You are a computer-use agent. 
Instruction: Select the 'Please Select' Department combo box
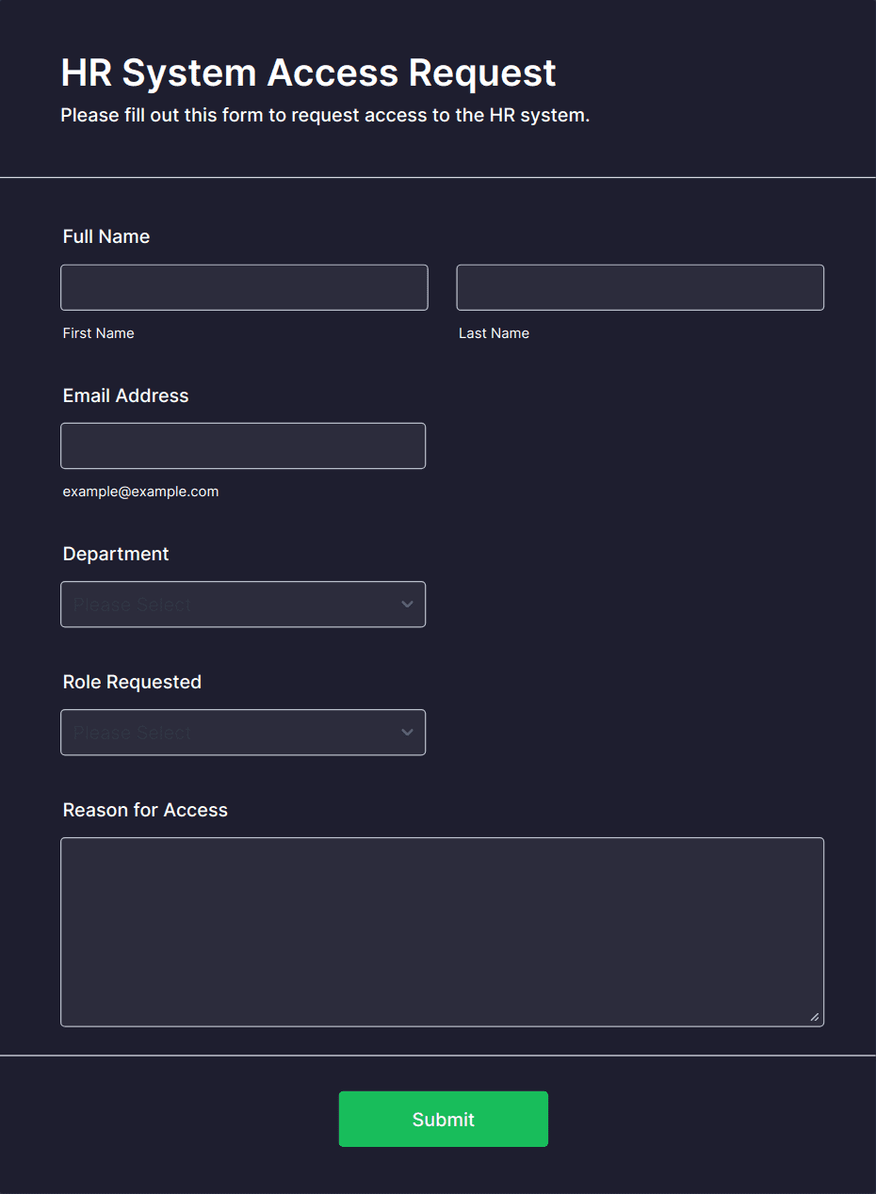point(243,604)
